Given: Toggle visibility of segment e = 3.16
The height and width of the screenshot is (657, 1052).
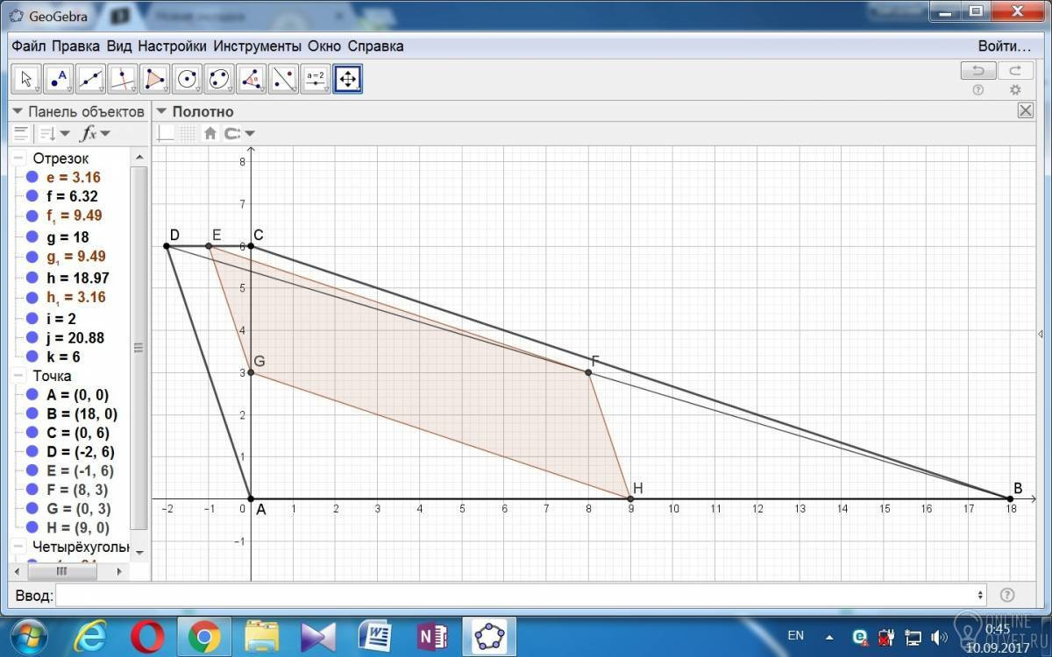Looking at the screenshot, I should [x=32, y=177].
